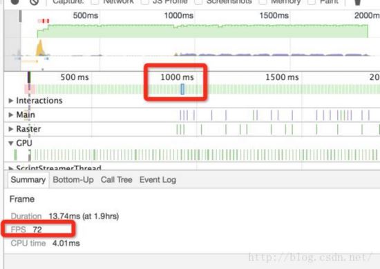Viewport: 380px width, 269px height.
Task: Click the Record button in the toolbar
Action: coord(15,1)
